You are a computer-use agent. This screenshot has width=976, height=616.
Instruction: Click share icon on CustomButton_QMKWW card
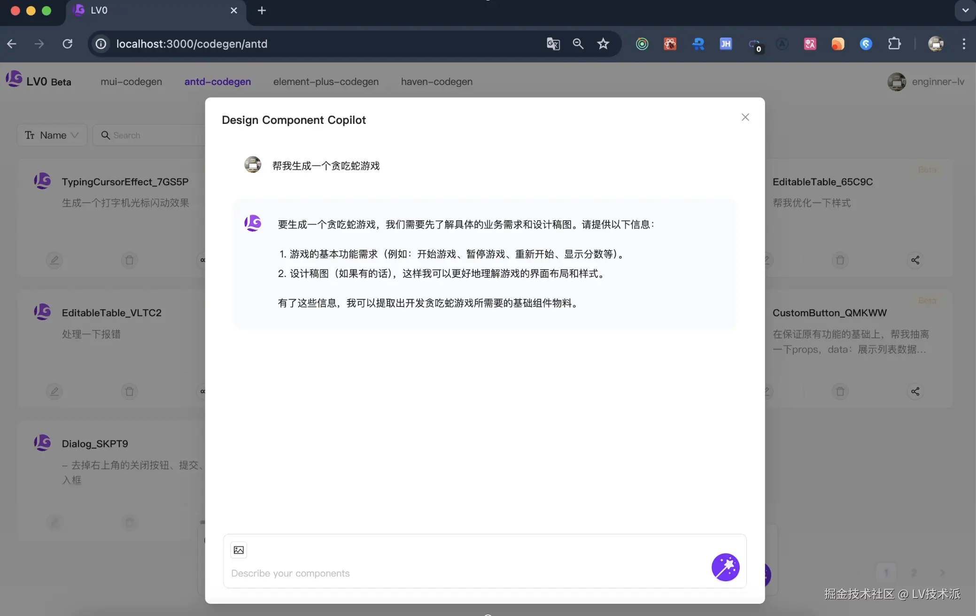915,391
